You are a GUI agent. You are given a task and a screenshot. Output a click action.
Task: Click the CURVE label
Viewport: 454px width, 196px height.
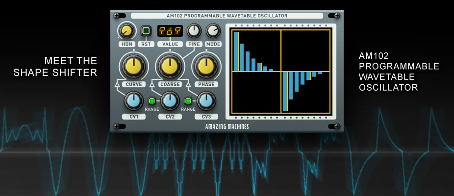(133, 84)
